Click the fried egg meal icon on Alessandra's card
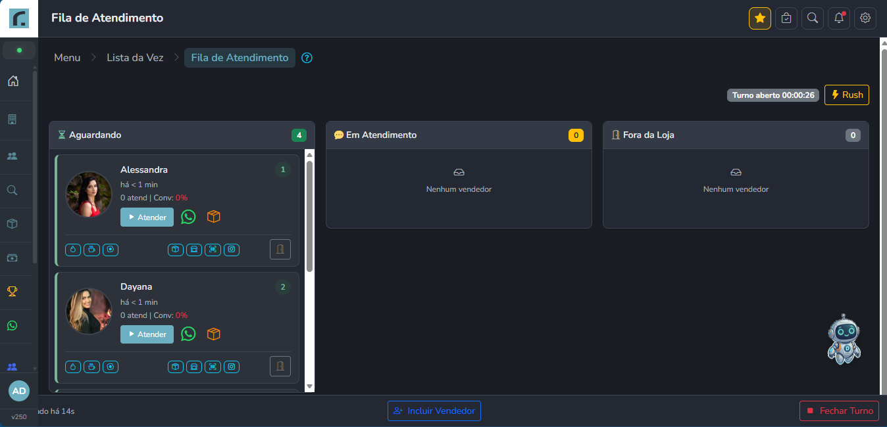 click(x=110, y=250)
